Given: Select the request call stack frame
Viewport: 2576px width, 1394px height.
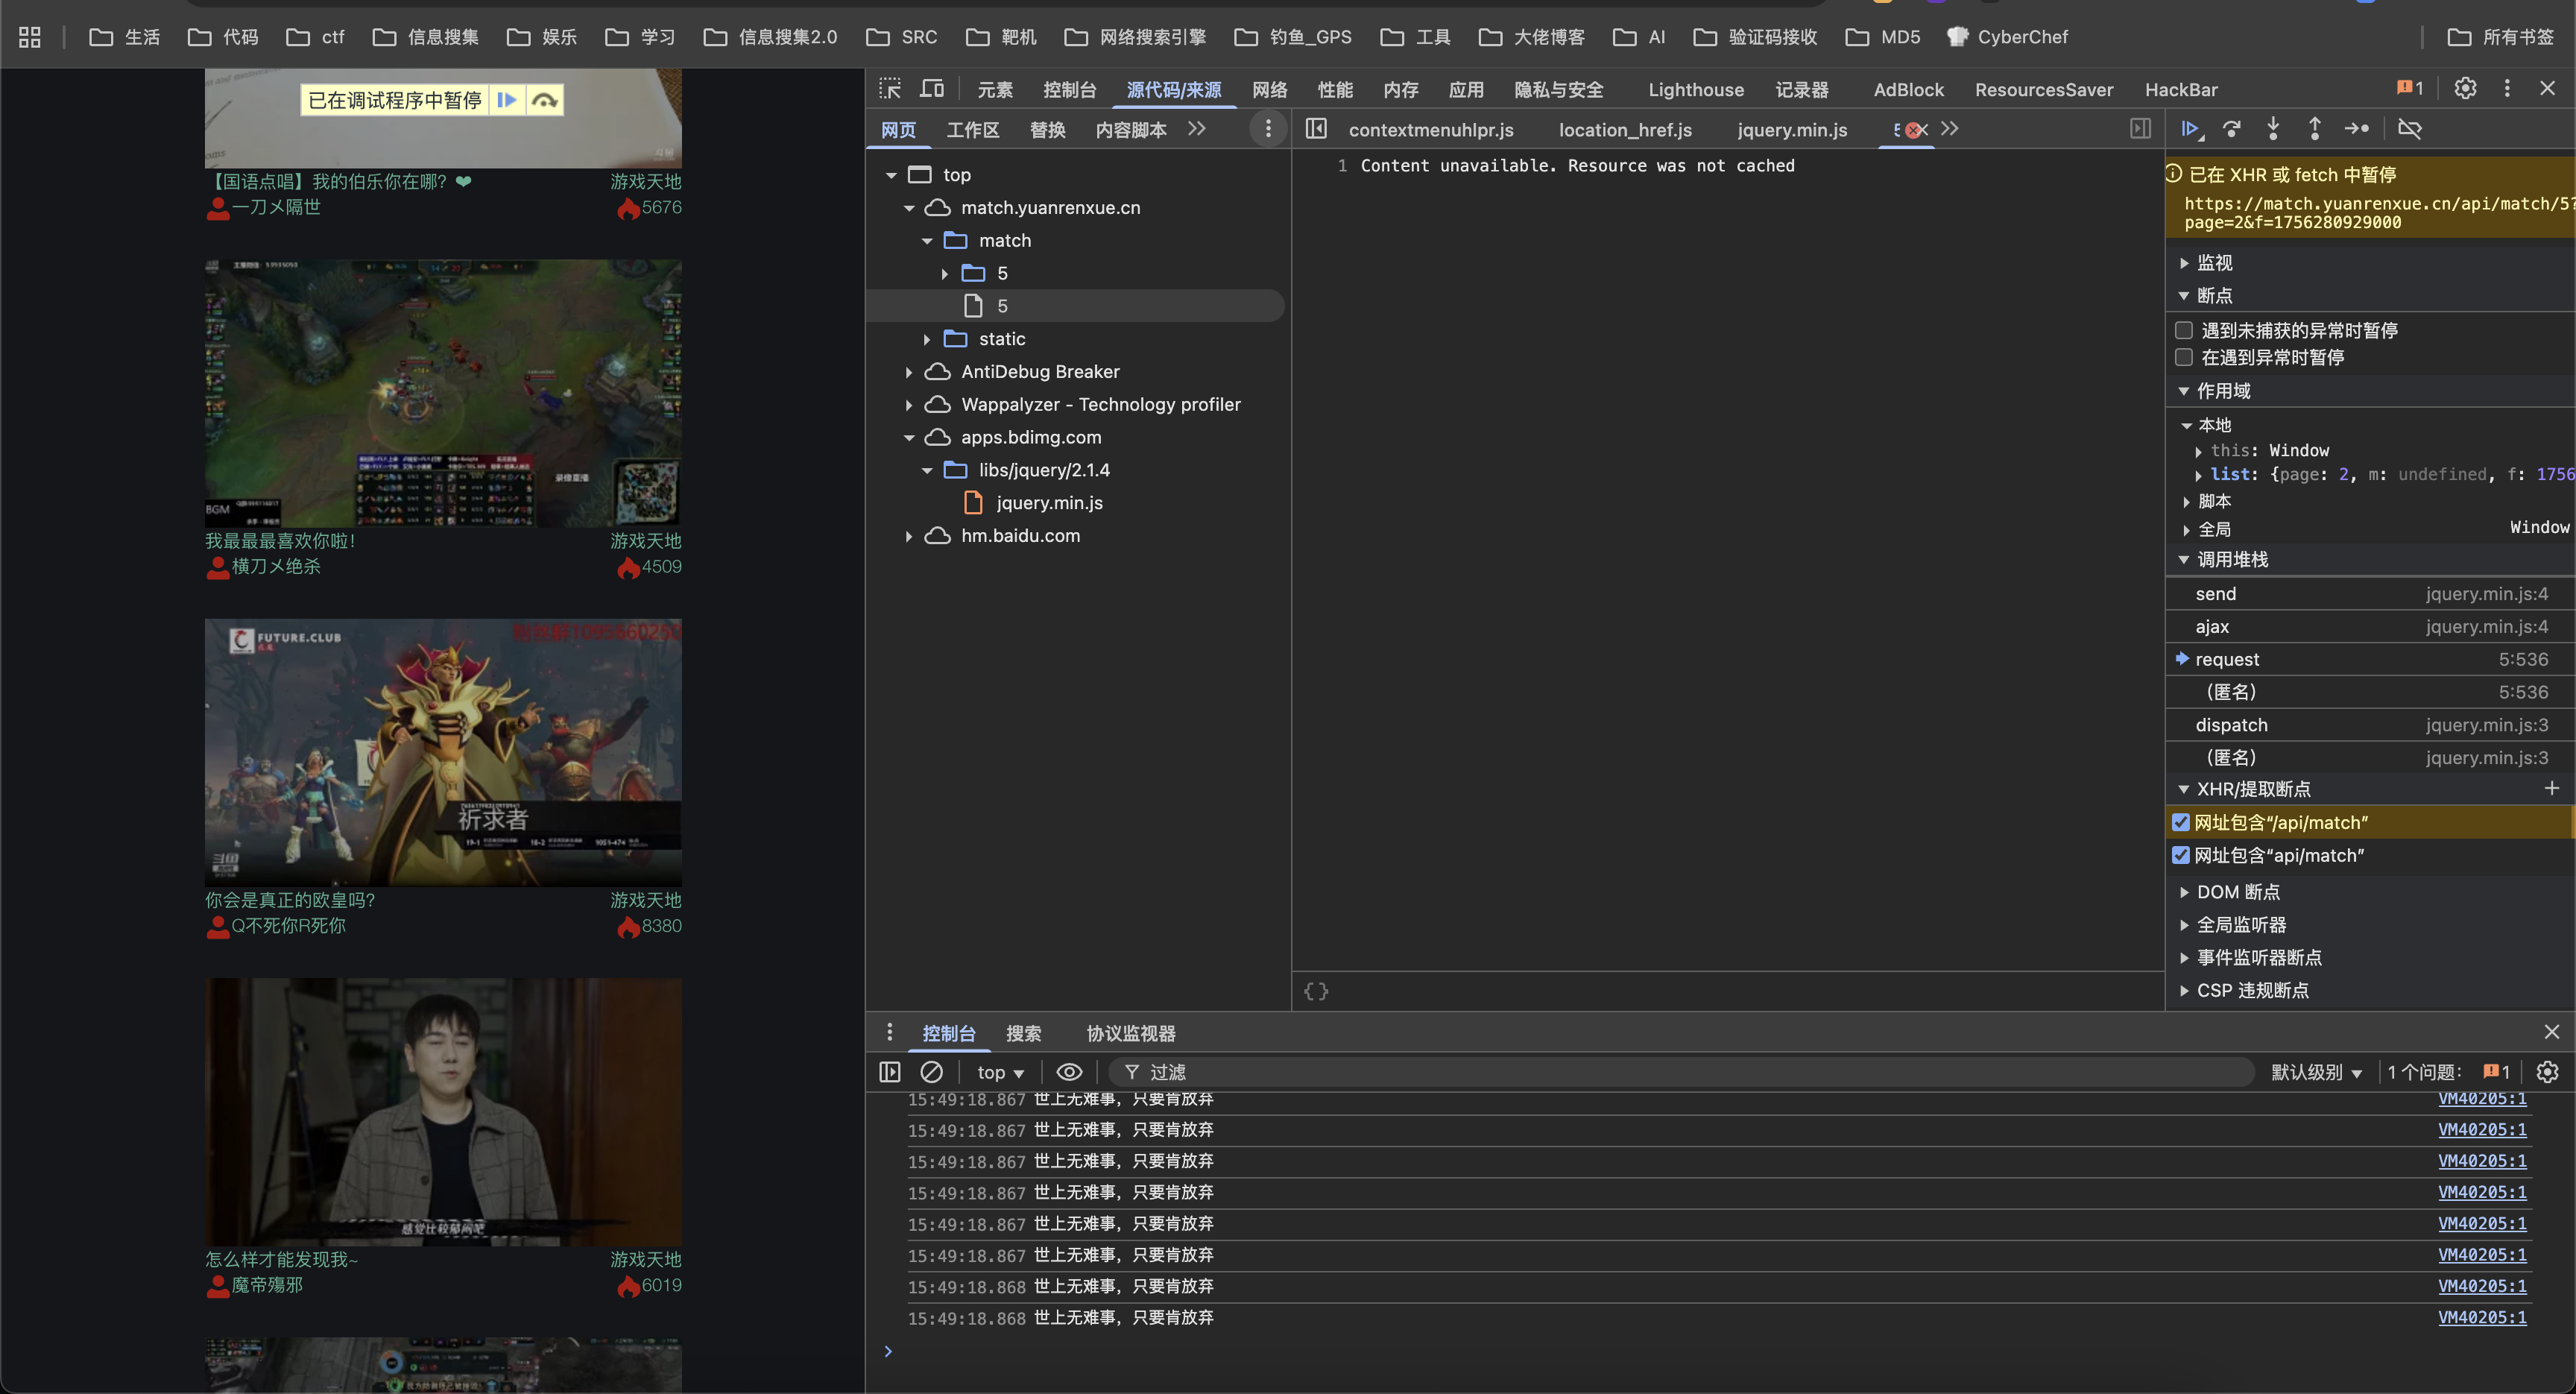Looking at the screenshot, I should [x=2227, y=659].
